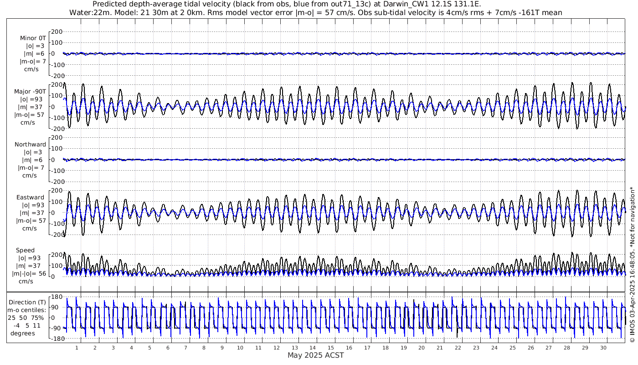Click the Eastward panel label
The image size is (638, 365).
30,198
